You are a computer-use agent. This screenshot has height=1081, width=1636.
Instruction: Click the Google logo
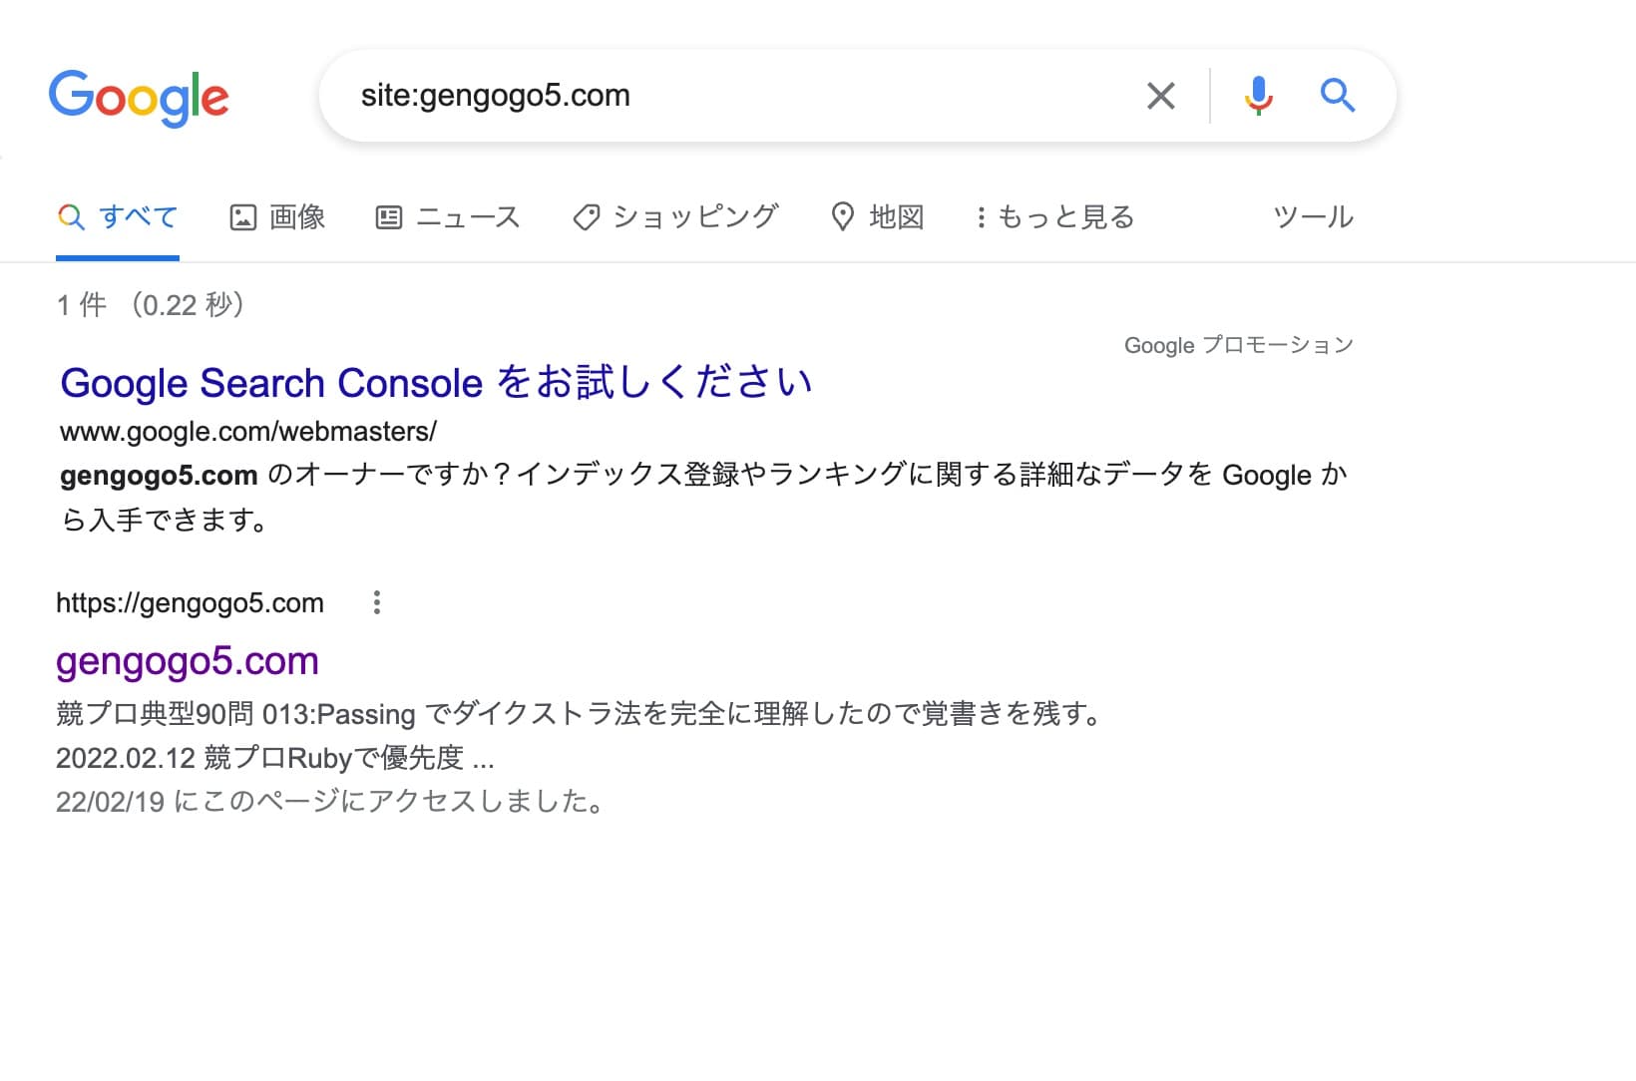point(139,98)
